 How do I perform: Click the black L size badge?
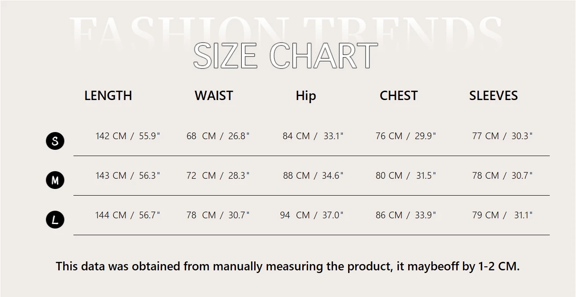[55, 220]
